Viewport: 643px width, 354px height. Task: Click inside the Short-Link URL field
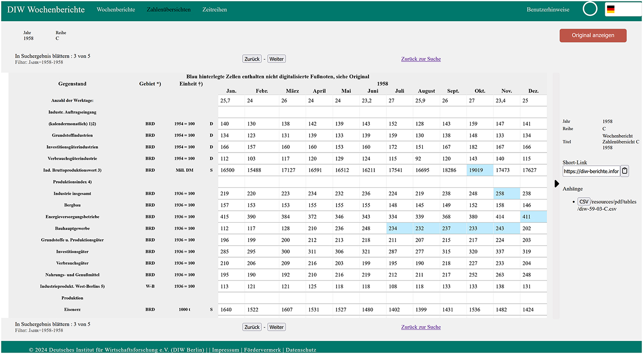pos(591,170)
